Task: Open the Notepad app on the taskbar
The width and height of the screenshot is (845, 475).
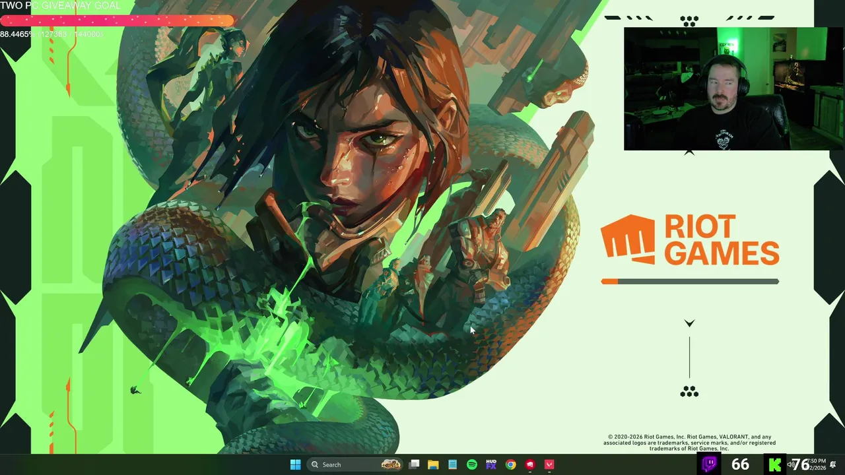Action: point(452,464)
